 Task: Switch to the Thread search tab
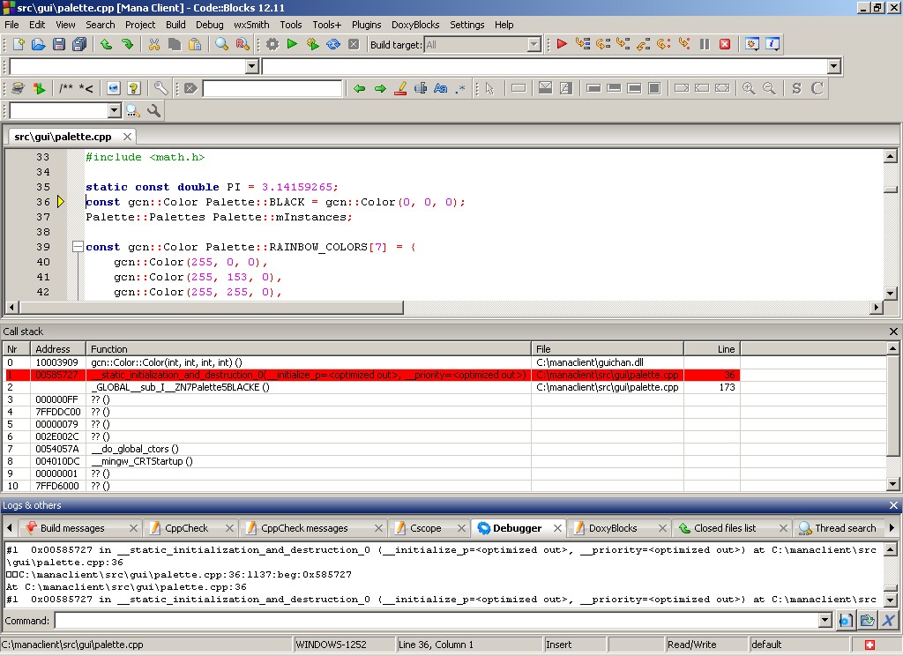[846, 528]
